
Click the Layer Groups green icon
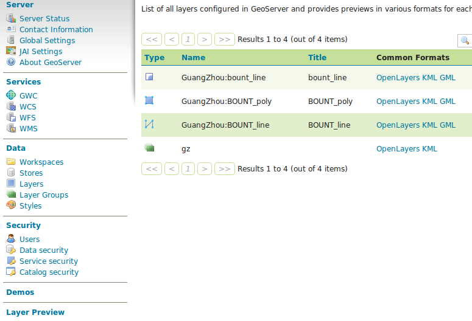click(11, 194)
